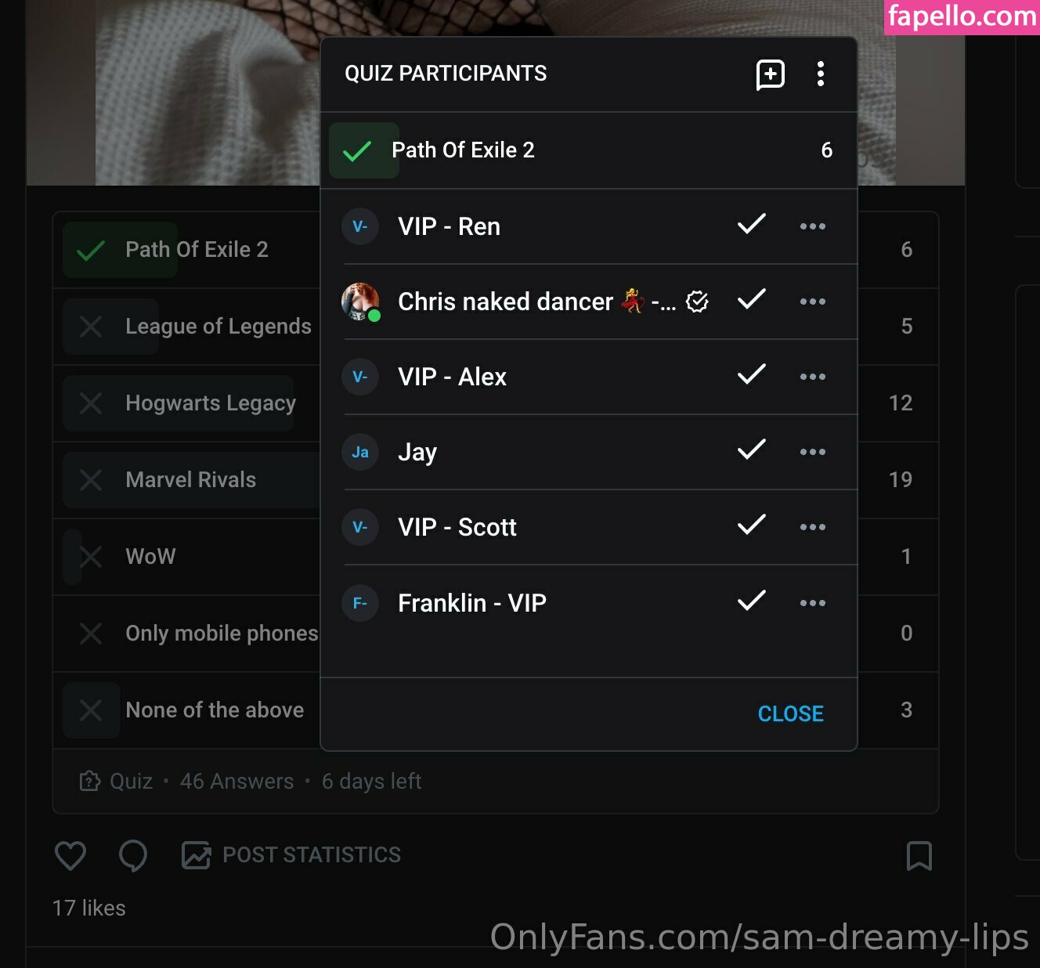
Task: Click the checkmark beside Jay
Action: tap(751, 450)
